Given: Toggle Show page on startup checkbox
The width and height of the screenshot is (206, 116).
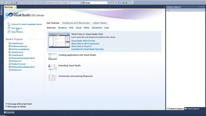Looking at the screenshot, I should click(6, 107).
